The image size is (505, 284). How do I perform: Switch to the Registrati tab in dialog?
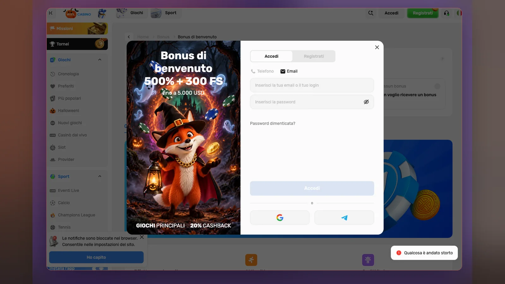click(314, 56)
